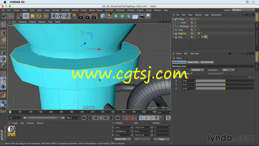
Task: Open the array modeling objects icon
Action: (122, 16)
